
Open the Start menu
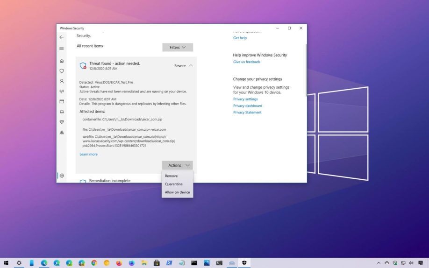(6, 263)
